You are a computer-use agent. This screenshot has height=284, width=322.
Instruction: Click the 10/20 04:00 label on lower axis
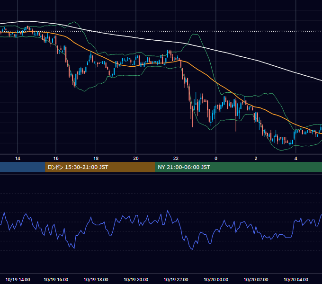coord(295,279)
